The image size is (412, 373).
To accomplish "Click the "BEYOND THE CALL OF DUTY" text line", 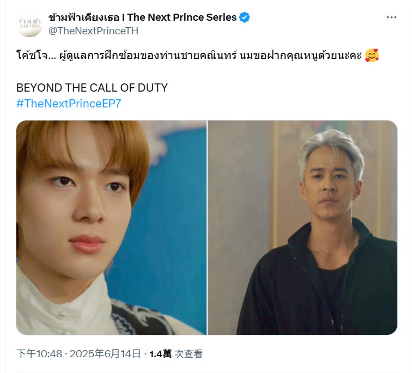I will click(92, 88).
